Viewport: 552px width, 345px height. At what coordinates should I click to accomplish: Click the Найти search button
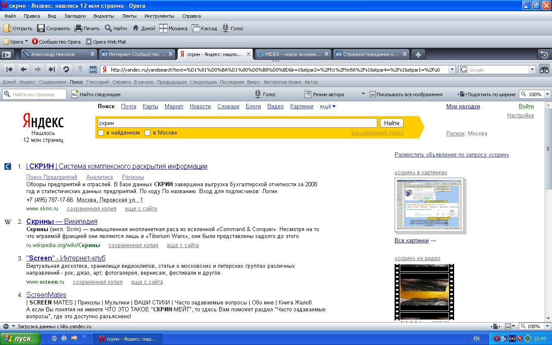click(x=392, y=123)
